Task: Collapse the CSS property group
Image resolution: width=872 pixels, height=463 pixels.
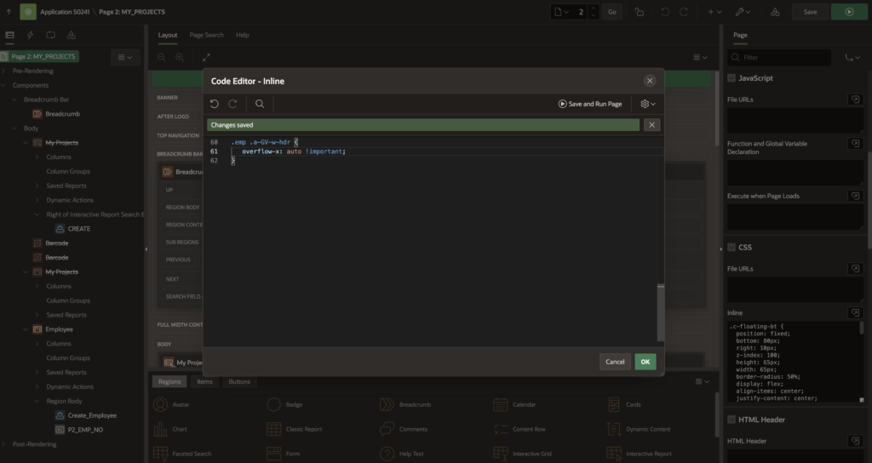Action: tap(731, 248)
